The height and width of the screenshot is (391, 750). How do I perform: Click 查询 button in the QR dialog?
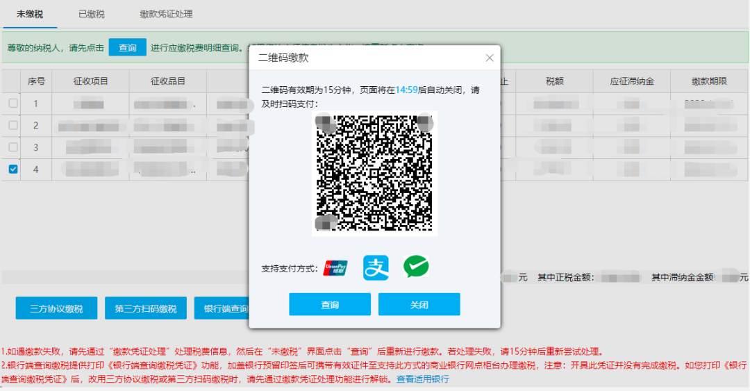pyautogui.click(x=330, y=304)
